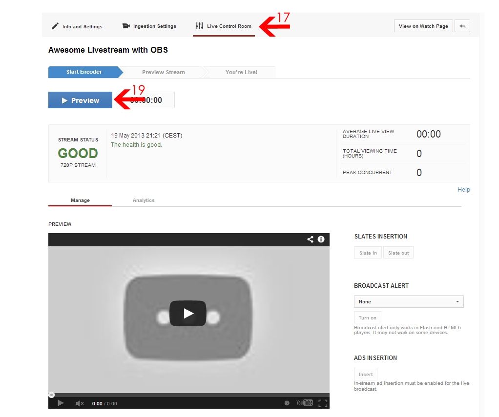Image resolution: width=499 pixels, height=417 pixels.
Task: Click the average live view duration 00:00 value
Action: coord(428,134)
